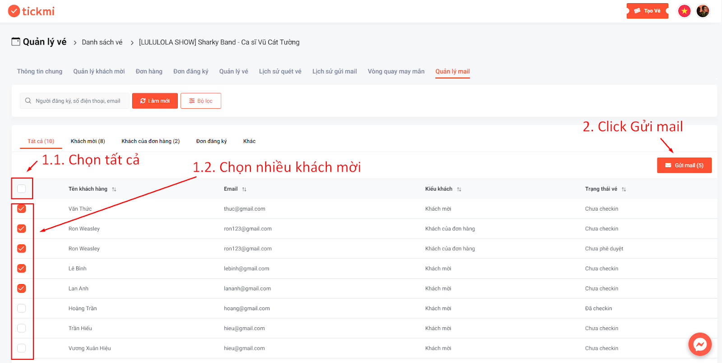Click the Làm mới refresh button
Viewport: 722px width, 363px height.
tap(155, 101)
